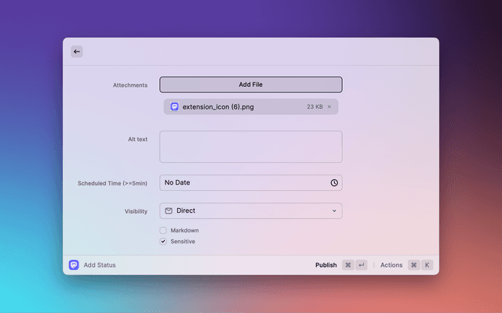Open the Scheduled Time date field
Viewport: 502px width, 313px height.
pyautogui.click(x=243, y=182)
